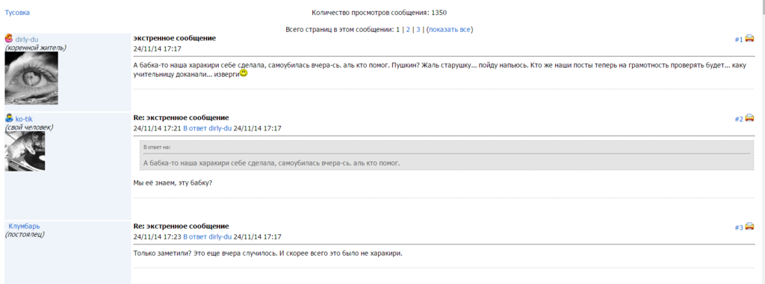The image size is (765, 284).
Task: Open Клумбарь user profile link
Action: tap(25, 226)
